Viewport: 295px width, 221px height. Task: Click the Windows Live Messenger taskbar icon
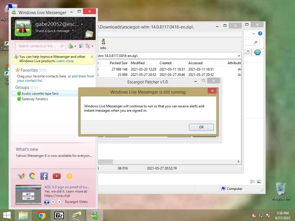[x=94, y=215]
